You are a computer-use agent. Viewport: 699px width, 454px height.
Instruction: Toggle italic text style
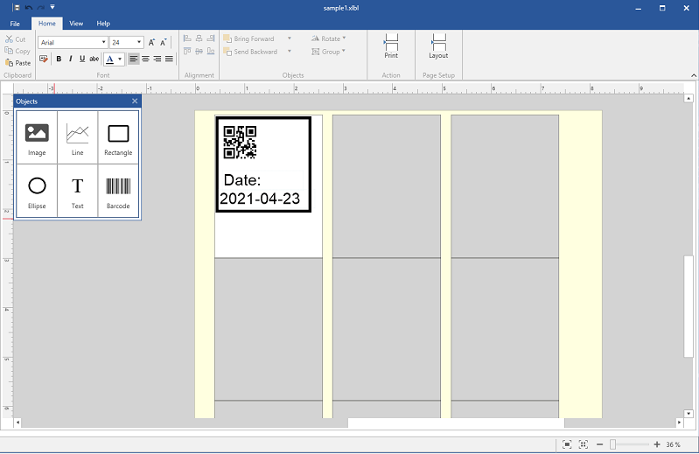point(70,59)
